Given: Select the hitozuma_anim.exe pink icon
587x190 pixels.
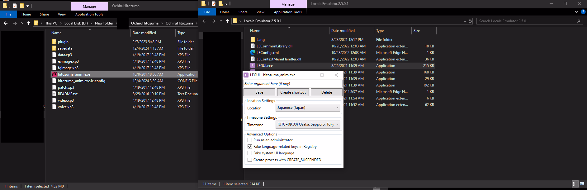Looking at the screenshot, I should click(x=54, y=74).
